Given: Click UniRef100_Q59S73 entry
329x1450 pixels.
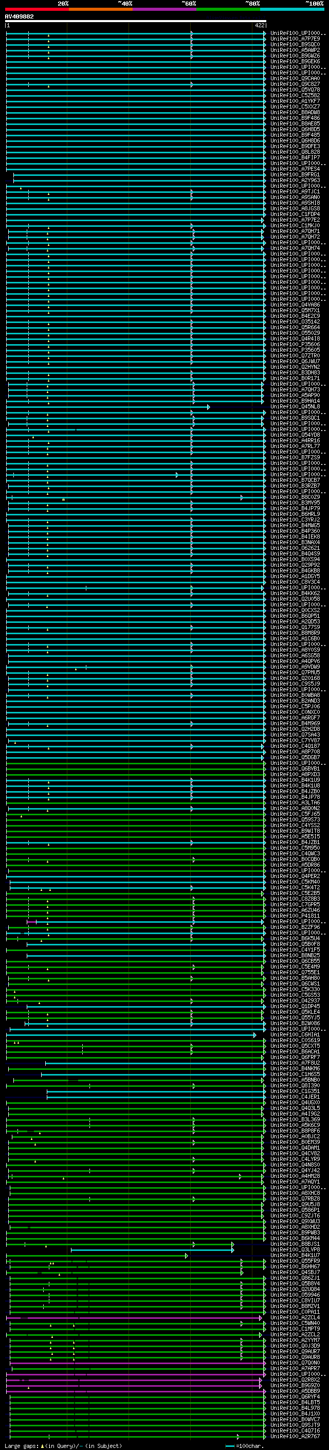Looking at the screenshot, I should pyautogui.click(x=295, y=819).
